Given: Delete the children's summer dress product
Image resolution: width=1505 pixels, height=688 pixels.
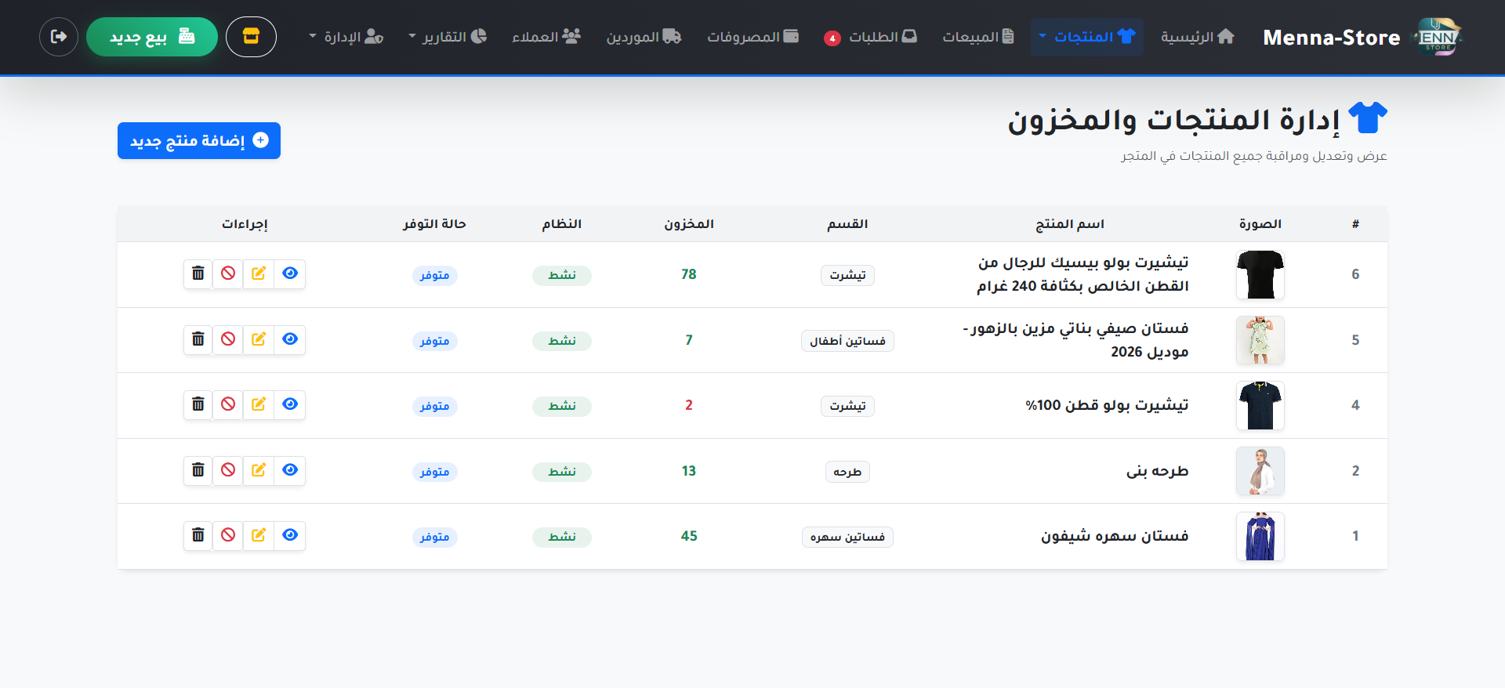Looking at the screenshot, I should 198,339.
